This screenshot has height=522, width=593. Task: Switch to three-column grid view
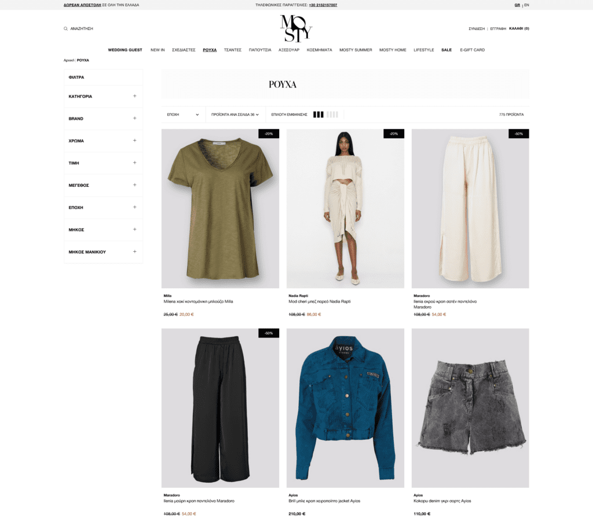319,115
